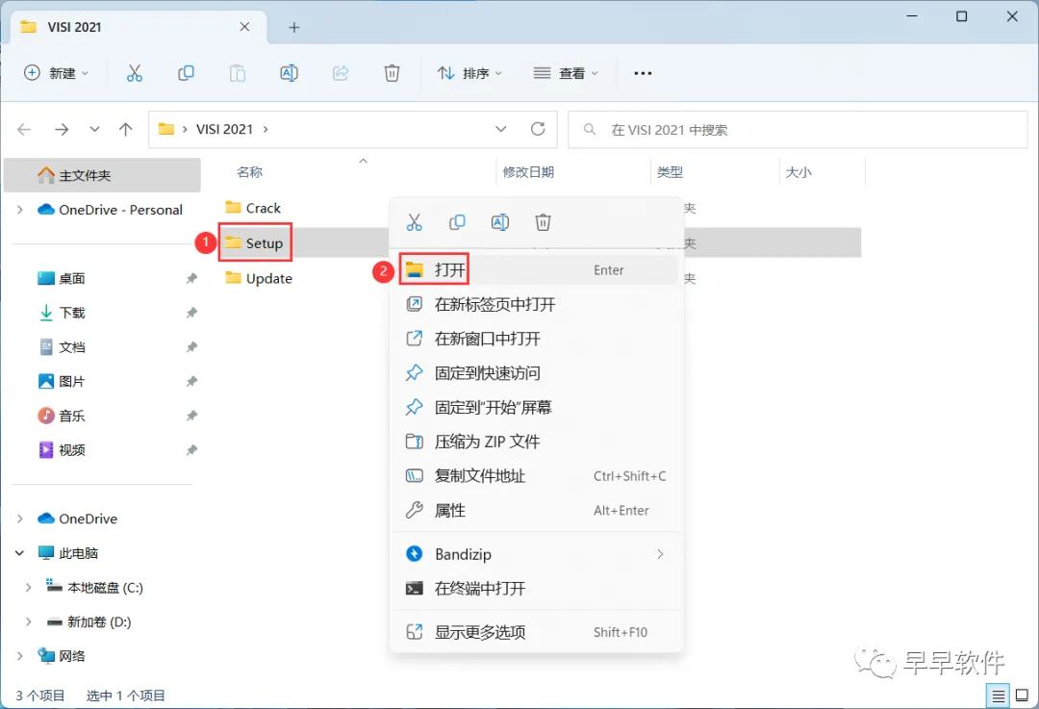This screenshot has width=1039, height=709.
Task: Open the three-dots more options menu
Action: coord(643,73)
